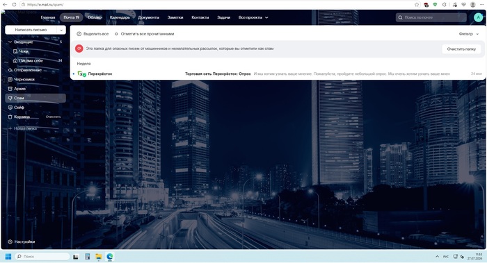
Task: Click the Архив box icon
Action: pyautogui.click(x=10, y=89)
